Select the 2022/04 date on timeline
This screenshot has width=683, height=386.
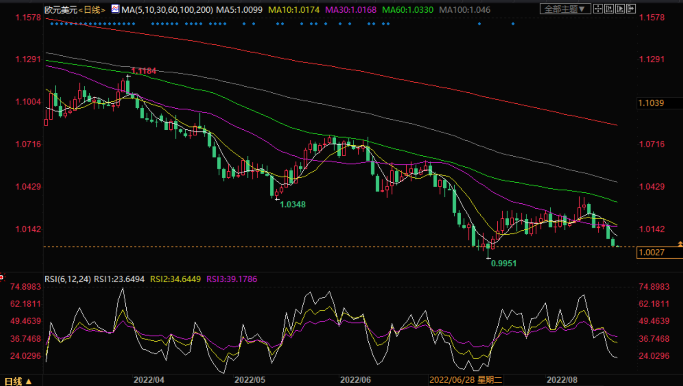coord(149,380)
